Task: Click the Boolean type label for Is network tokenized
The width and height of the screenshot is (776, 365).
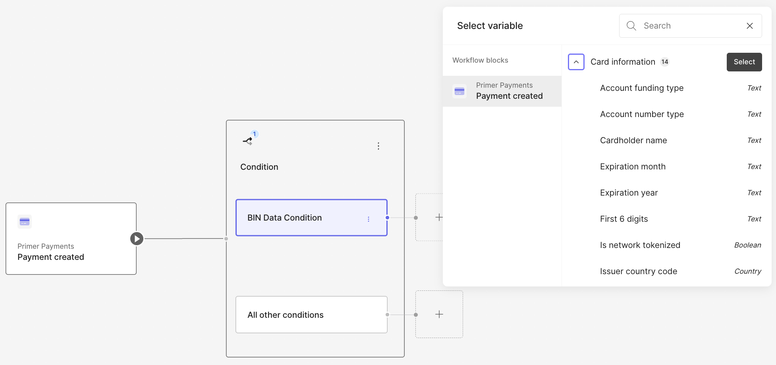Action: click(x=748, y=245)
